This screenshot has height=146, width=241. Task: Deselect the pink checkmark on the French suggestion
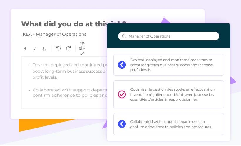click(x=122, y=94)
